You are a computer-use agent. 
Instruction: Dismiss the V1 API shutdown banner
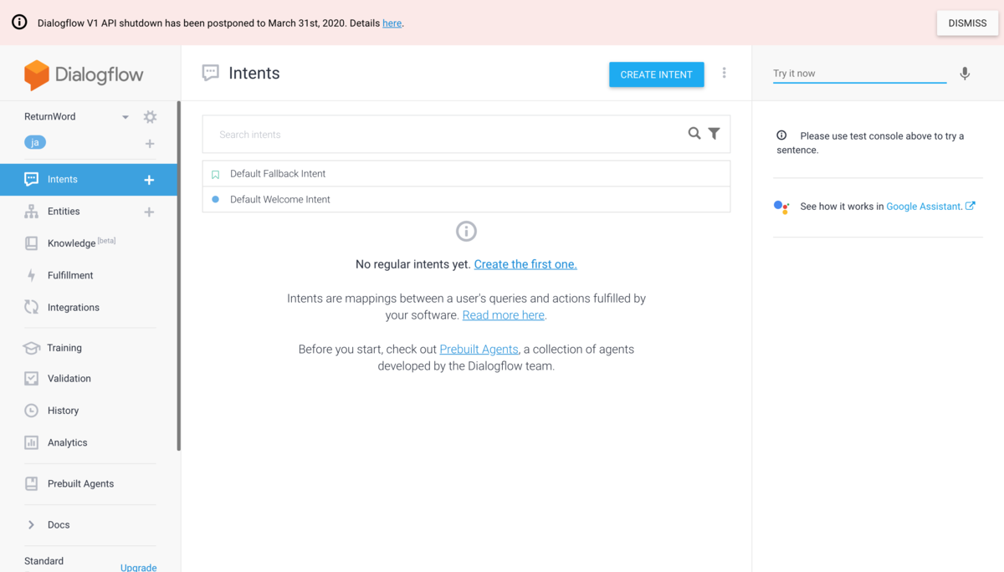[967, 23]
